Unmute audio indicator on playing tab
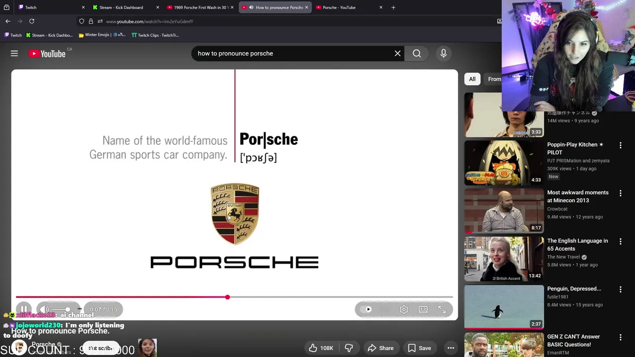 [251, 7]
